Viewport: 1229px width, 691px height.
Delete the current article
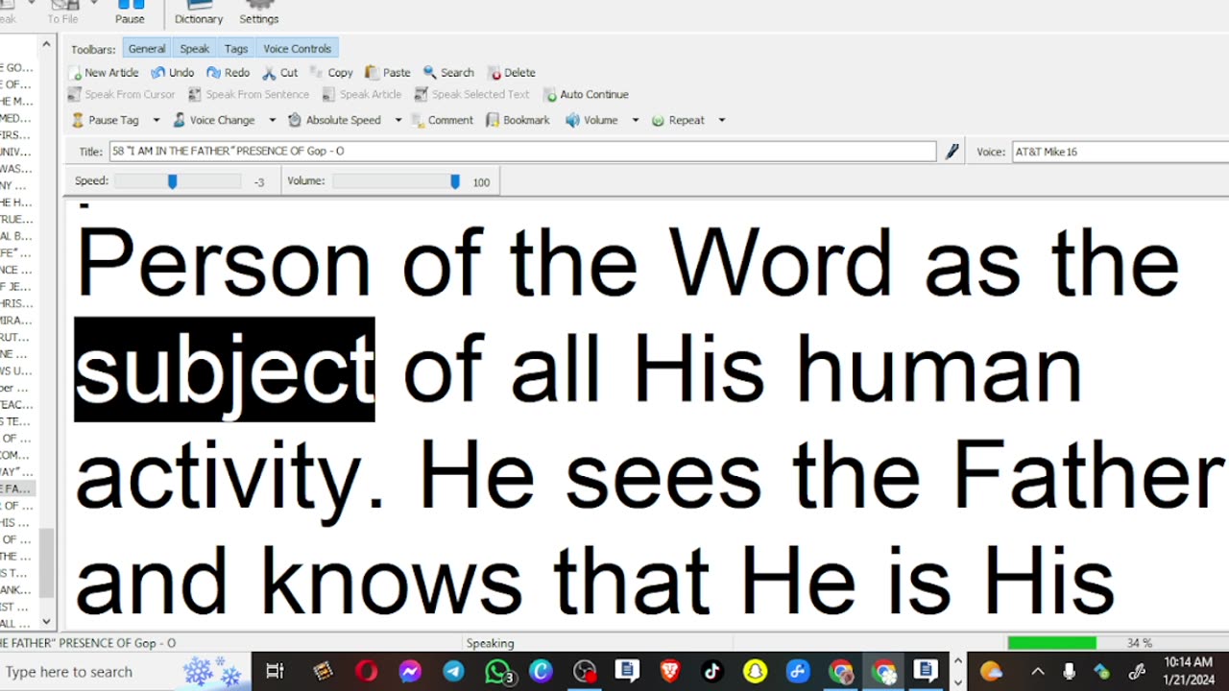512,73
